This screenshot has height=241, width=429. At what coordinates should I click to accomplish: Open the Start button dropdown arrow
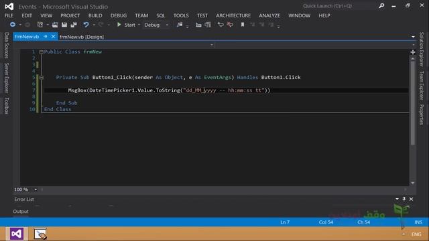tap(139, 25)
